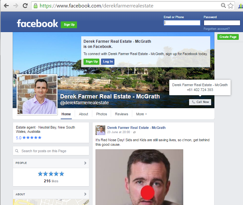Click the 23 June at 20:00 timestamp
The width and height of the screenshot is (243, 205).
click(119, 132)
